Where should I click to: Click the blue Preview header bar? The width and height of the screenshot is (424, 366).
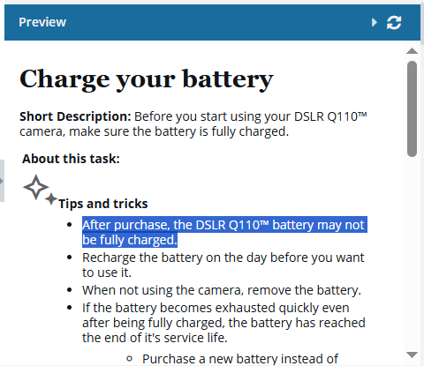tap(212, 22)
